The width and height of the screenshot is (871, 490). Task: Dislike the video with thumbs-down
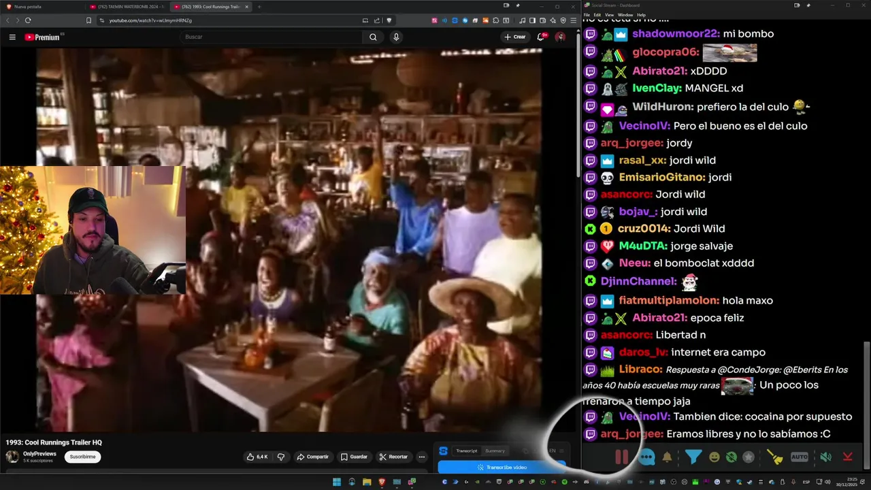point(280,457)
